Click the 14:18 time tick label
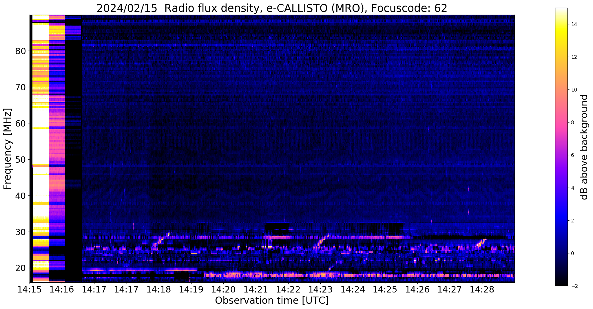The width and height of the screenshot is (593, 309). click(159, 289)
